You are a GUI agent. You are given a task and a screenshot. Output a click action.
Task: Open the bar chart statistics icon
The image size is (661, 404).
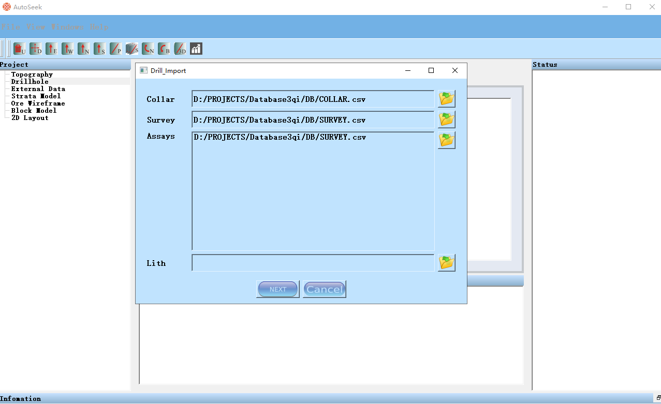196,49
